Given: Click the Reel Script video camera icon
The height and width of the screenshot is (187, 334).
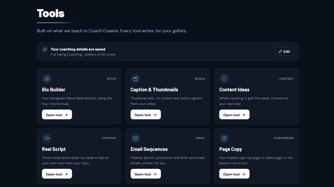Looking at the screenshot, I should coord(47,138).
